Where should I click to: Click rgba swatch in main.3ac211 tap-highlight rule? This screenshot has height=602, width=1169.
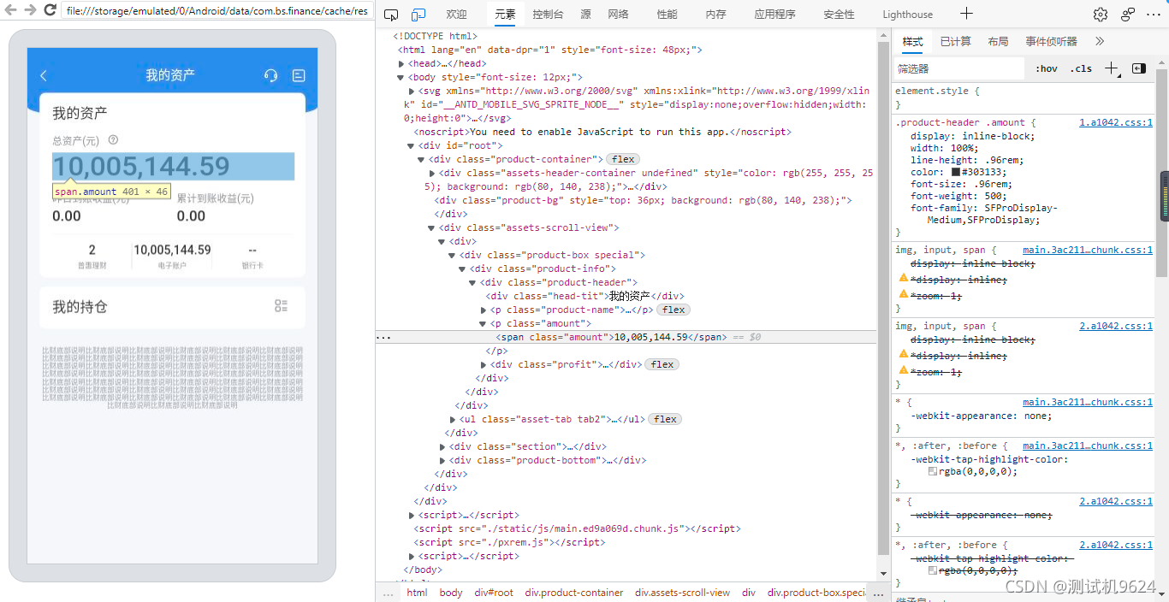[933, 471]
